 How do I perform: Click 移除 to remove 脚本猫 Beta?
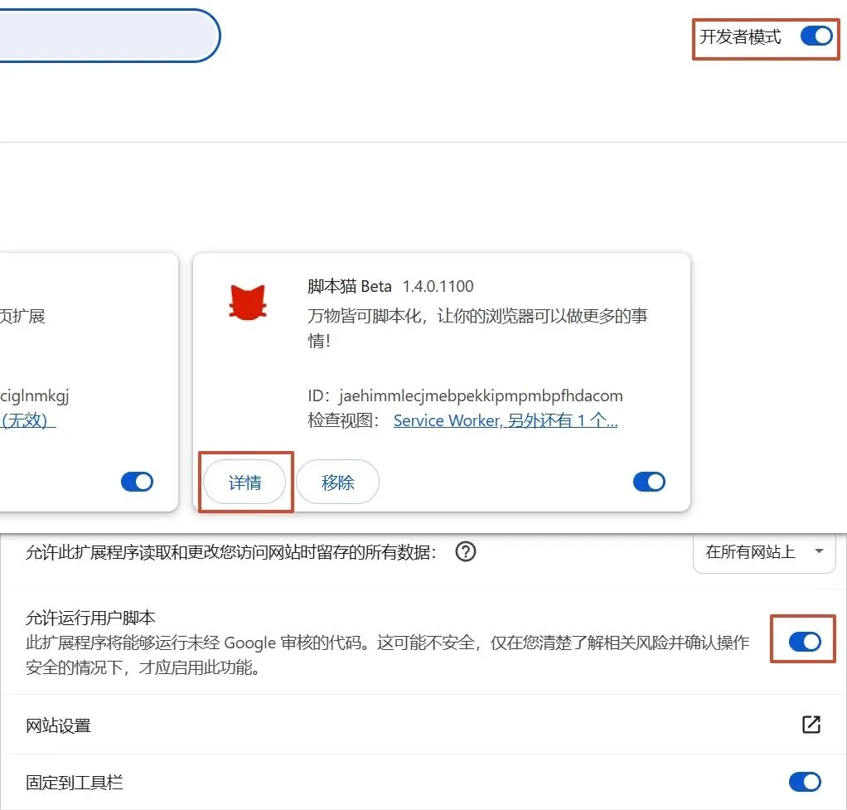click(x=337, y=482)
